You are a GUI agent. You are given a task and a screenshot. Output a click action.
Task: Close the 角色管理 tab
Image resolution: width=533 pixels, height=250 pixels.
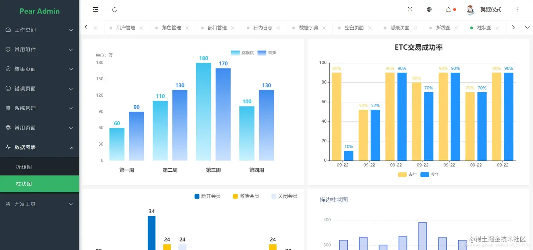[187, 28]
